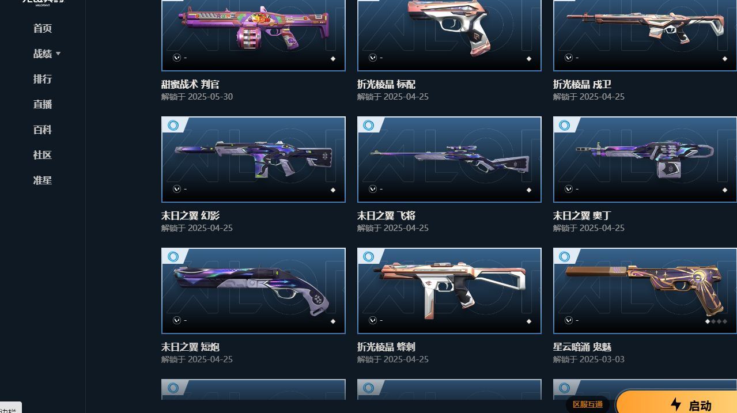The height and width of the screenshot is (413, 737).
Task: Click the blue ring badge on 末日之翼 飞将 card
Action: (x=369, y=125)
